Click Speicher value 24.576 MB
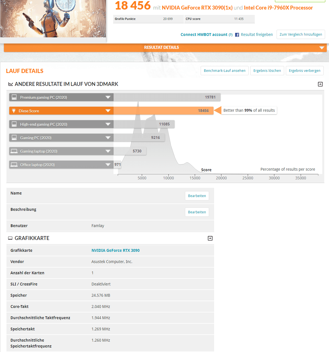This screenshot has height=352, width=329. (x=101, y=295)
